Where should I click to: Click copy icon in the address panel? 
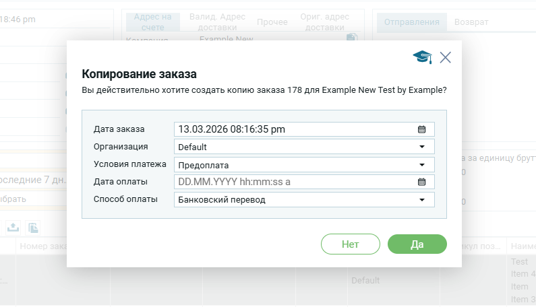[351, 38]
